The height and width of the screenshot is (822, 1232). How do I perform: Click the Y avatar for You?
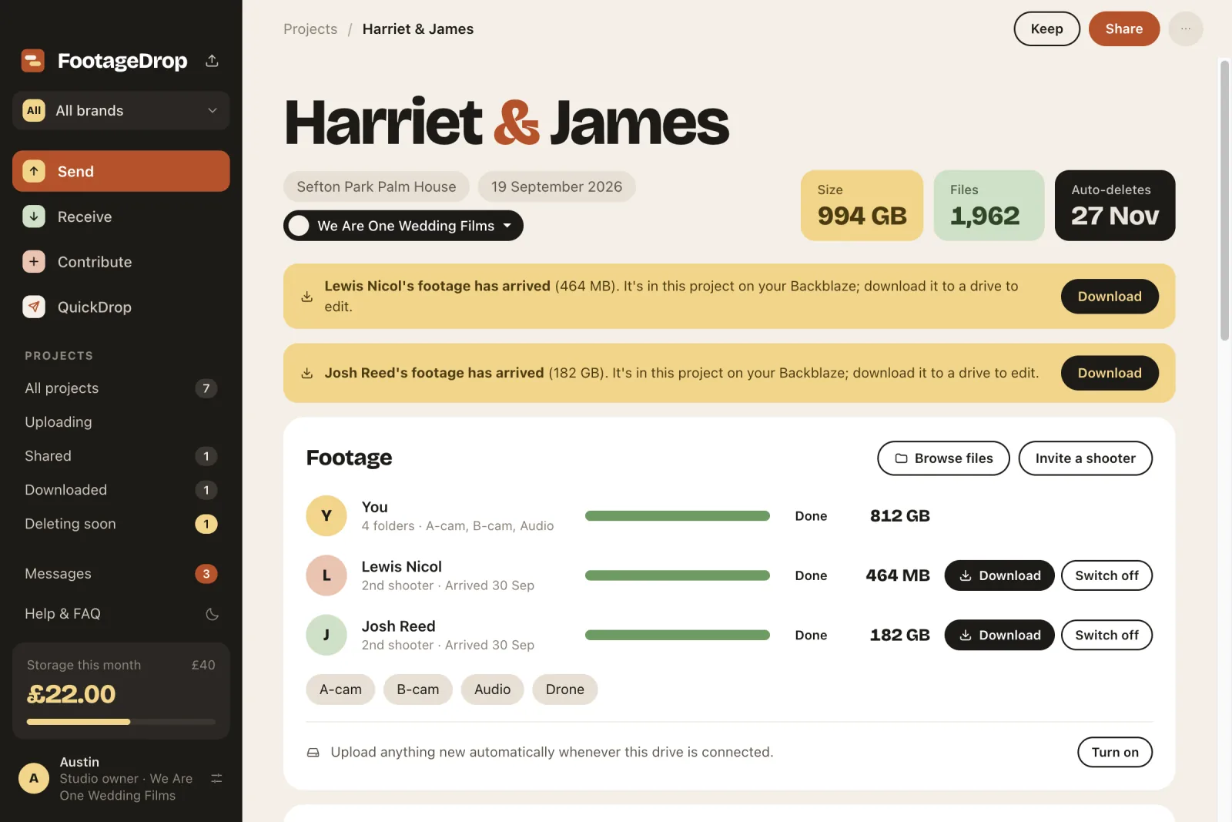[326, 515]
